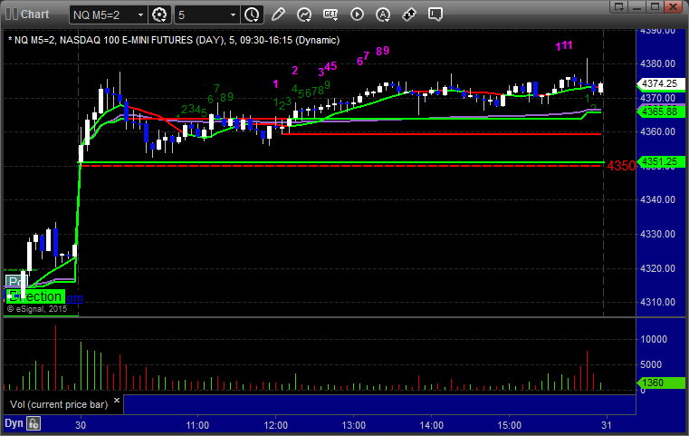Screen dimensions: 689x436
Task: Click the eSignal 2015 copyright text
Action: [x=37, y=309]
